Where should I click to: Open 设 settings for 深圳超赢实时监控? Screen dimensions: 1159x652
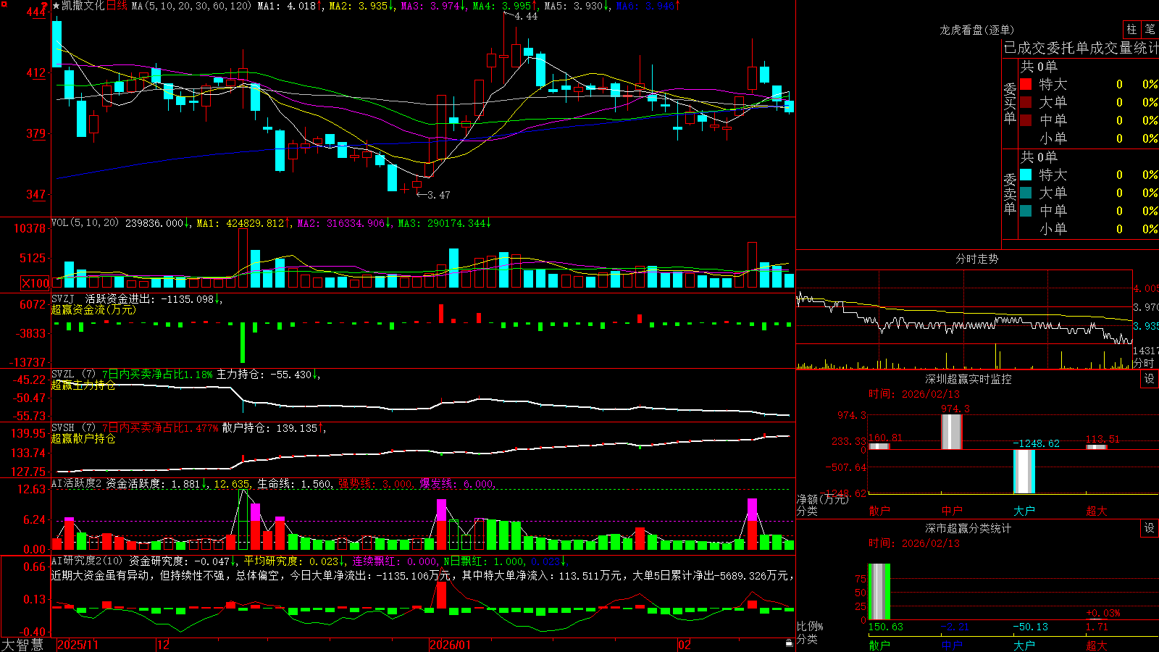click(1150, 379)
